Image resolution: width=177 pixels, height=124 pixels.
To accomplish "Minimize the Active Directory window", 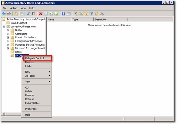I will (x=164, y=3).
